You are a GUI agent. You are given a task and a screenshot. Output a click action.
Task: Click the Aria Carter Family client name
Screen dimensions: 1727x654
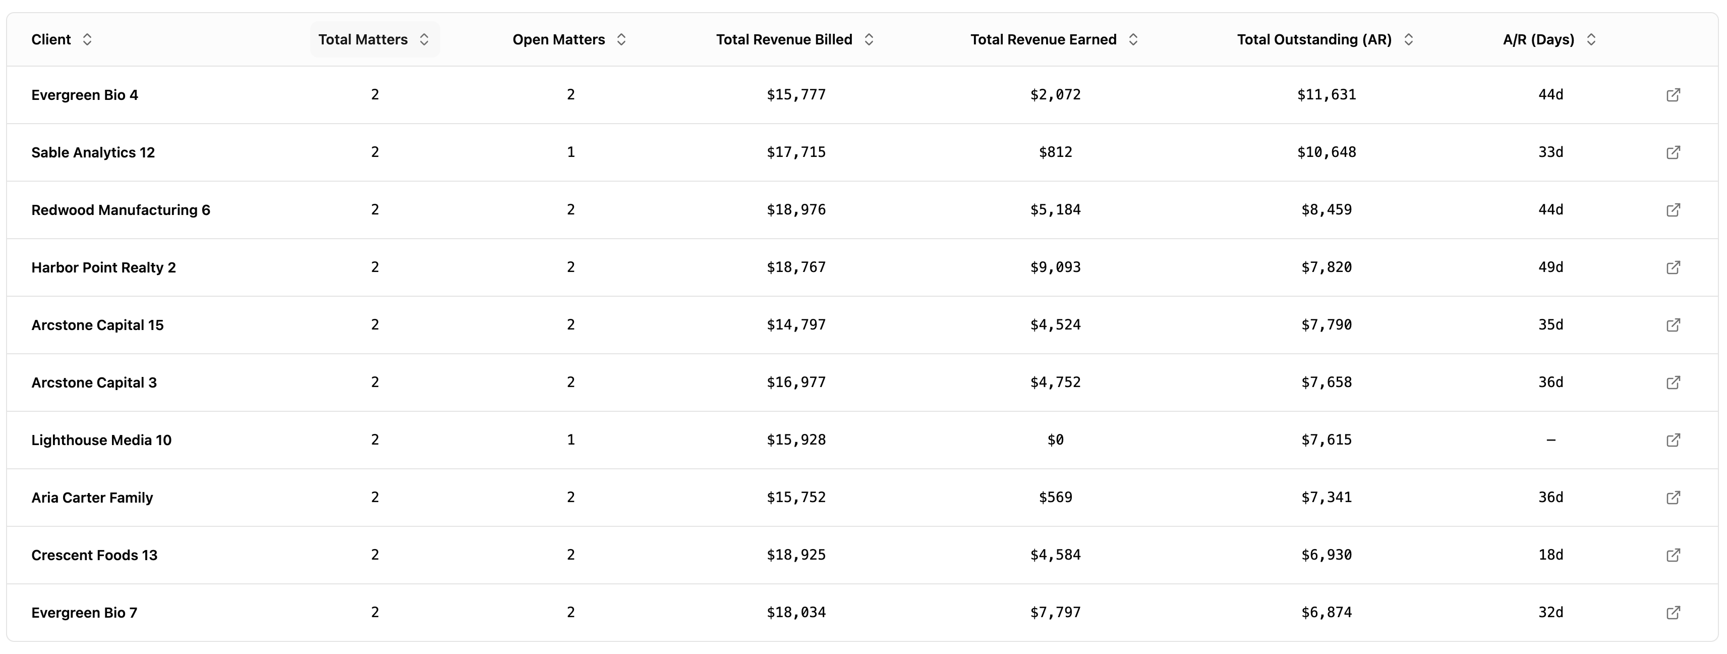click(92, 497)
